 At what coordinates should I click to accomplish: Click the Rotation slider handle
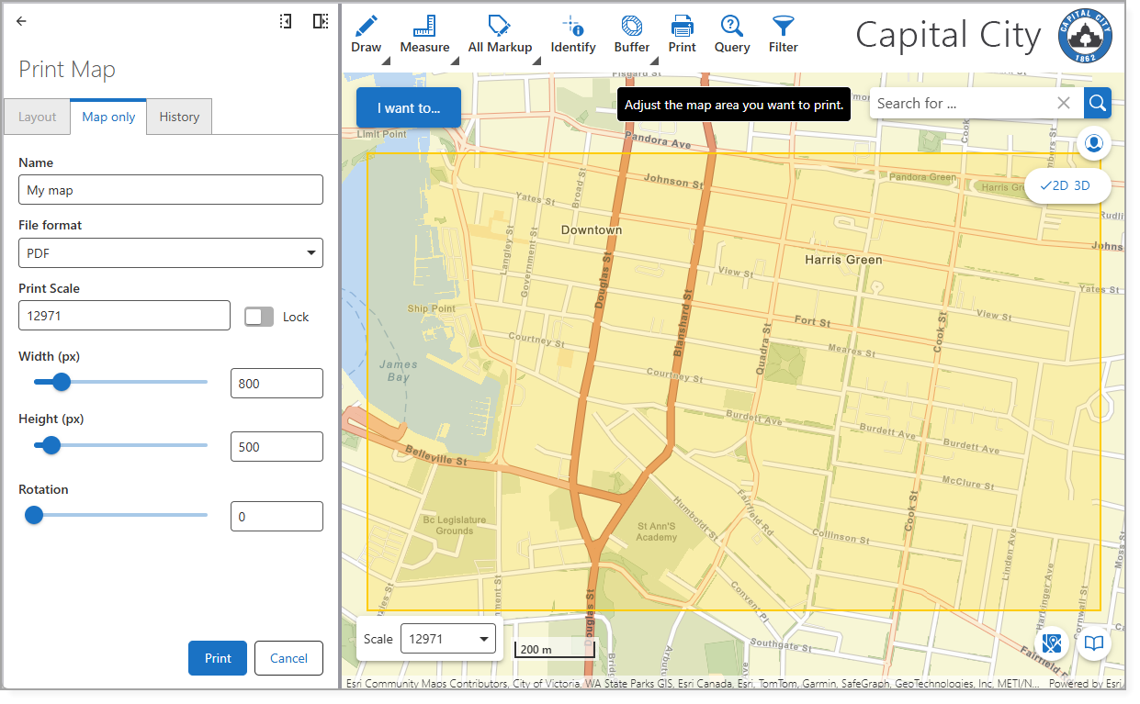[34, 515]
